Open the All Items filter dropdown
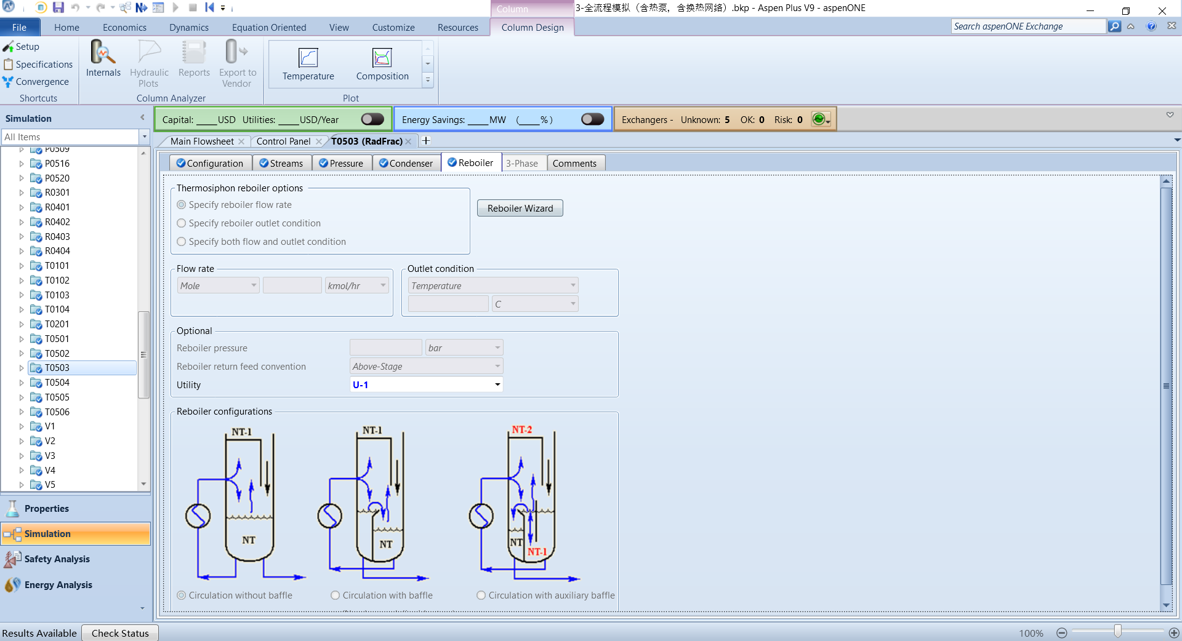Image resolution: width=1182 pixels, height=641 pixels. [144, 137]
